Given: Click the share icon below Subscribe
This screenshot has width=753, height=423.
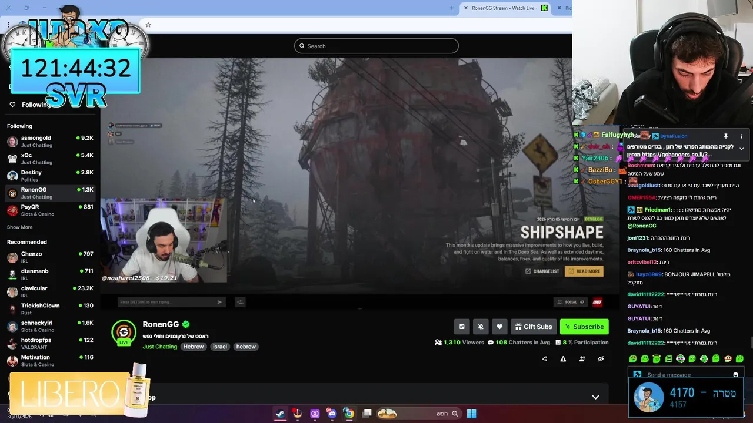Looking at the screenshot, I should tap(544, 359).
